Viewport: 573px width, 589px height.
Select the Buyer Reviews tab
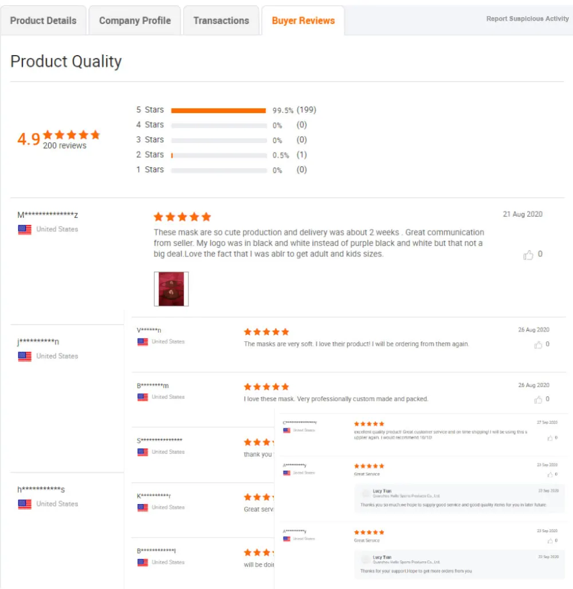click(303, 21)
